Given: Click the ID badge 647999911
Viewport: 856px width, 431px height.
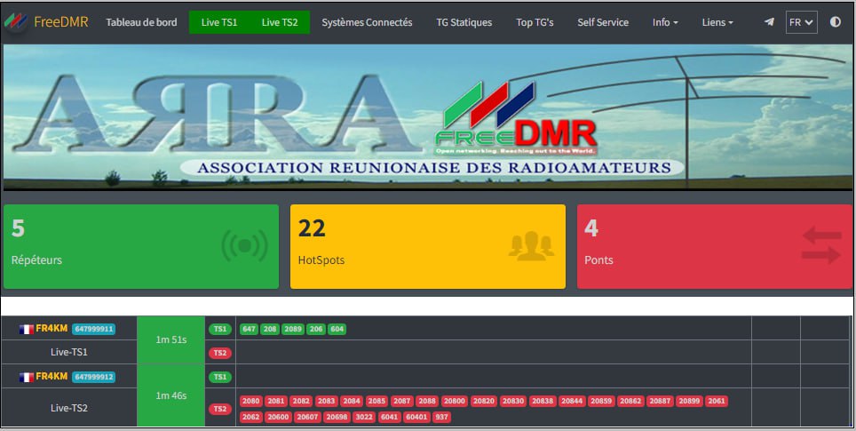Looking at the screenshot, I should (x=94, y=329).
